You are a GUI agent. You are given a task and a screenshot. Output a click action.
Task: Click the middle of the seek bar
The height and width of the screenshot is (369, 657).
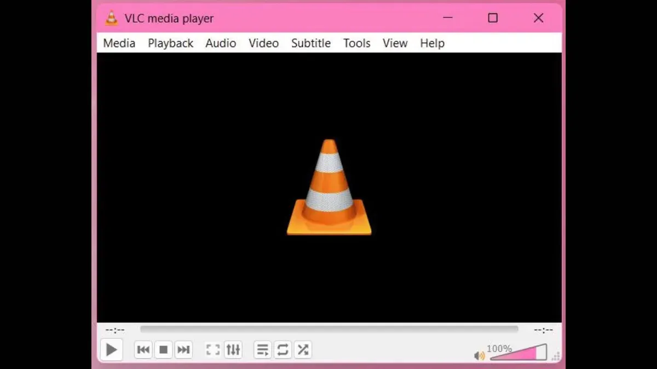point(329,329)
